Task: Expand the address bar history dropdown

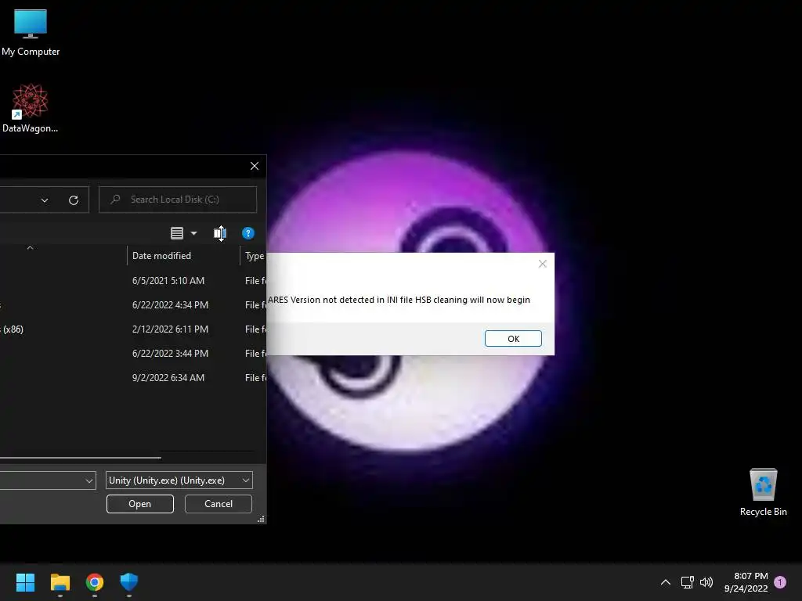Action: tap(45, 200)
